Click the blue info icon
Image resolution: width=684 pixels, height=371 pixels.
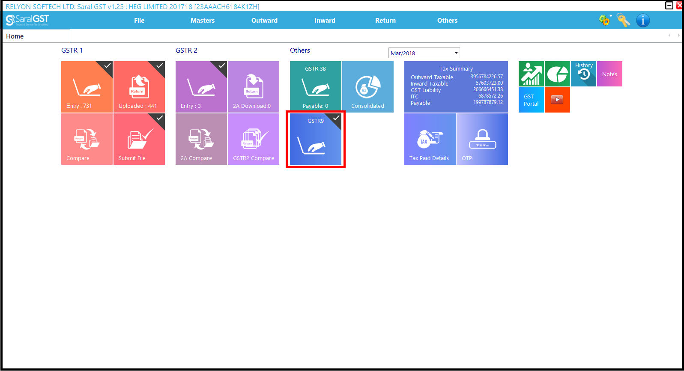642,20
